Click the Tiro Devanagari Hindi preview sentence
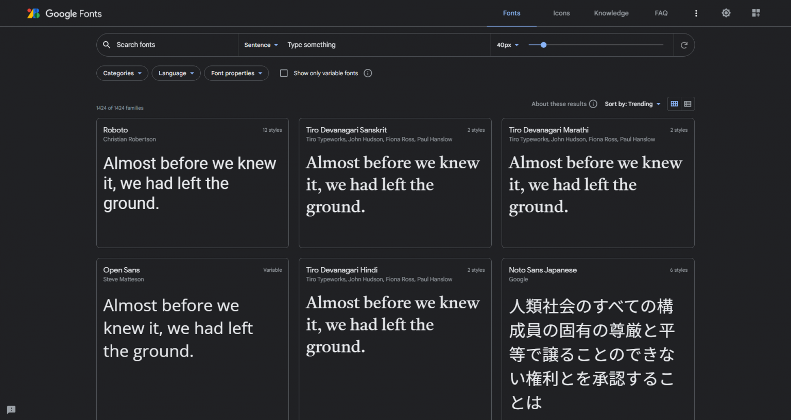Viewport: 791px width, 420px height. click(392, 324)
